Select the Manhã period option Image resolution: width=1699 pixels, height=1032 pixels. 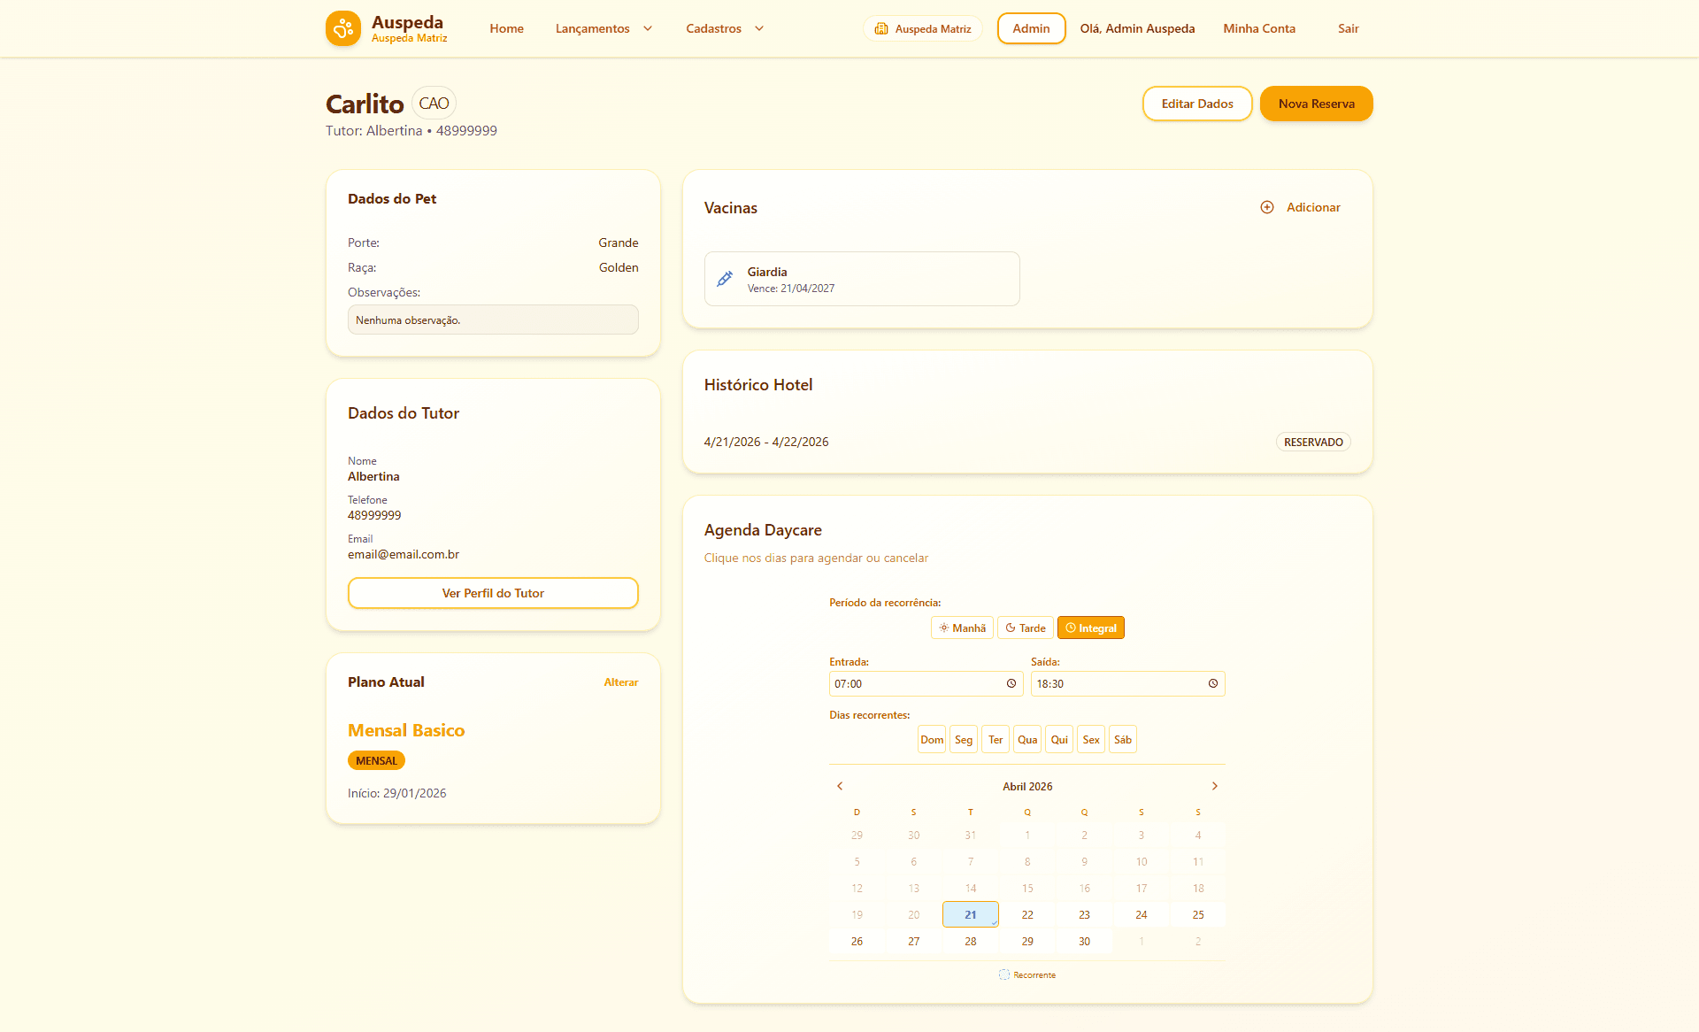click(x=962, y=628)
